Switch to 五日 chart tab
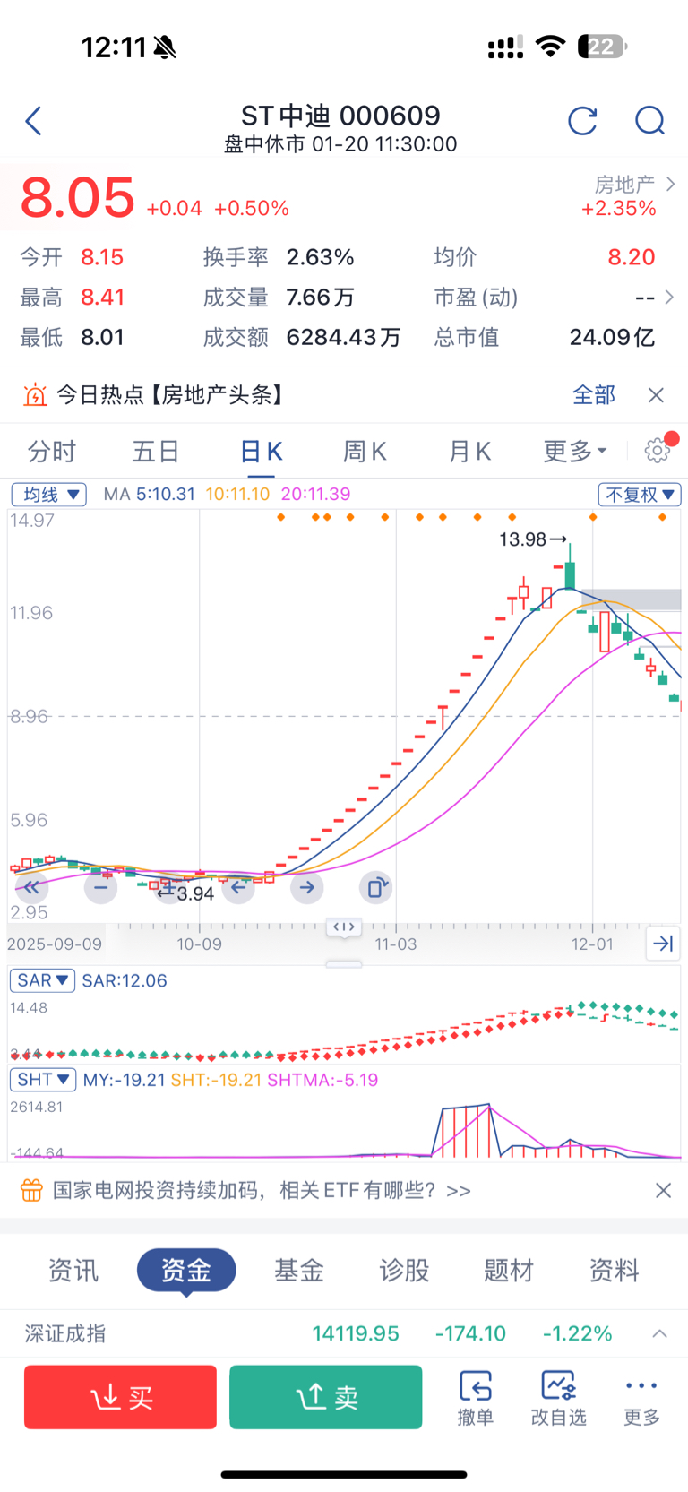This screenshot has height=1492, width=688. click(x=156, y=451)
